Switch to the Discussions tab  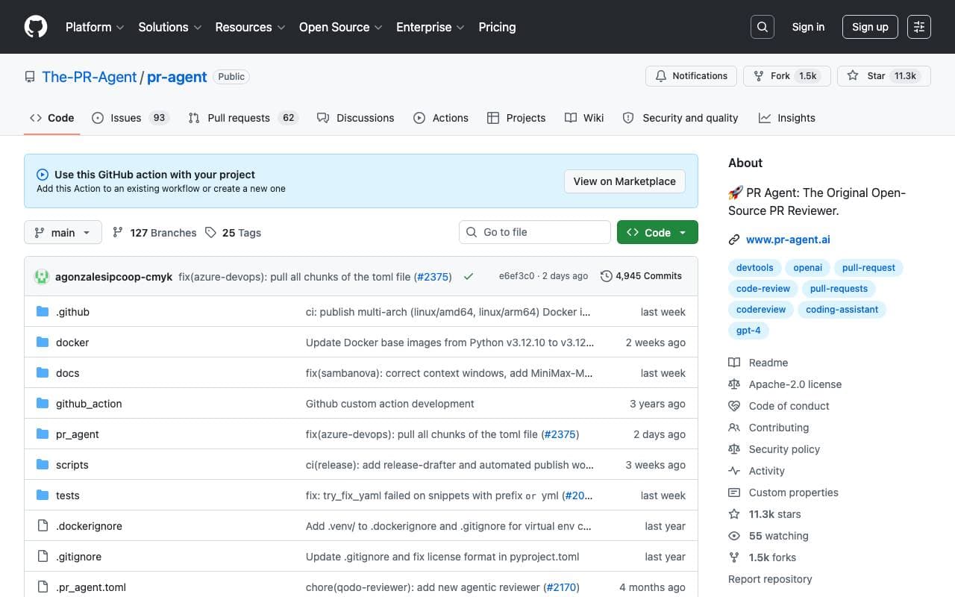(355, 118)
